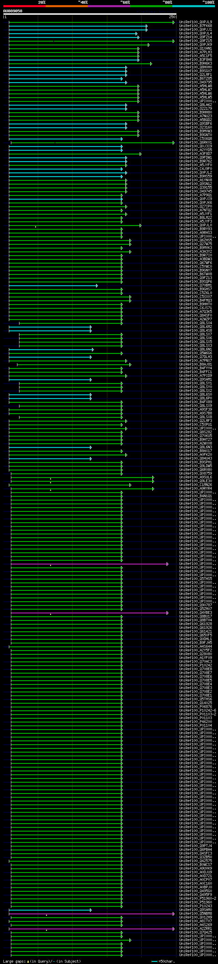The image size is (218, 964).
Task: Click UniRef100_A0FK20 hit
Action: (x=196, y=455)
